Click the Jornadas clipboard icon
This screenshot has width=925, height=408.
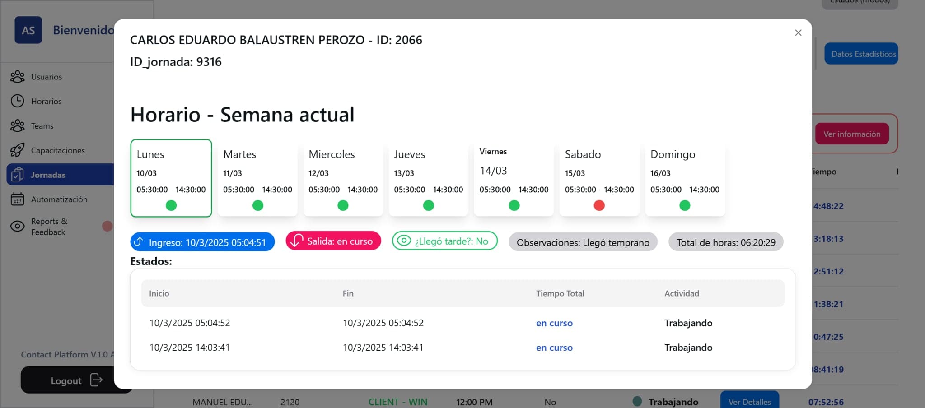17,175
